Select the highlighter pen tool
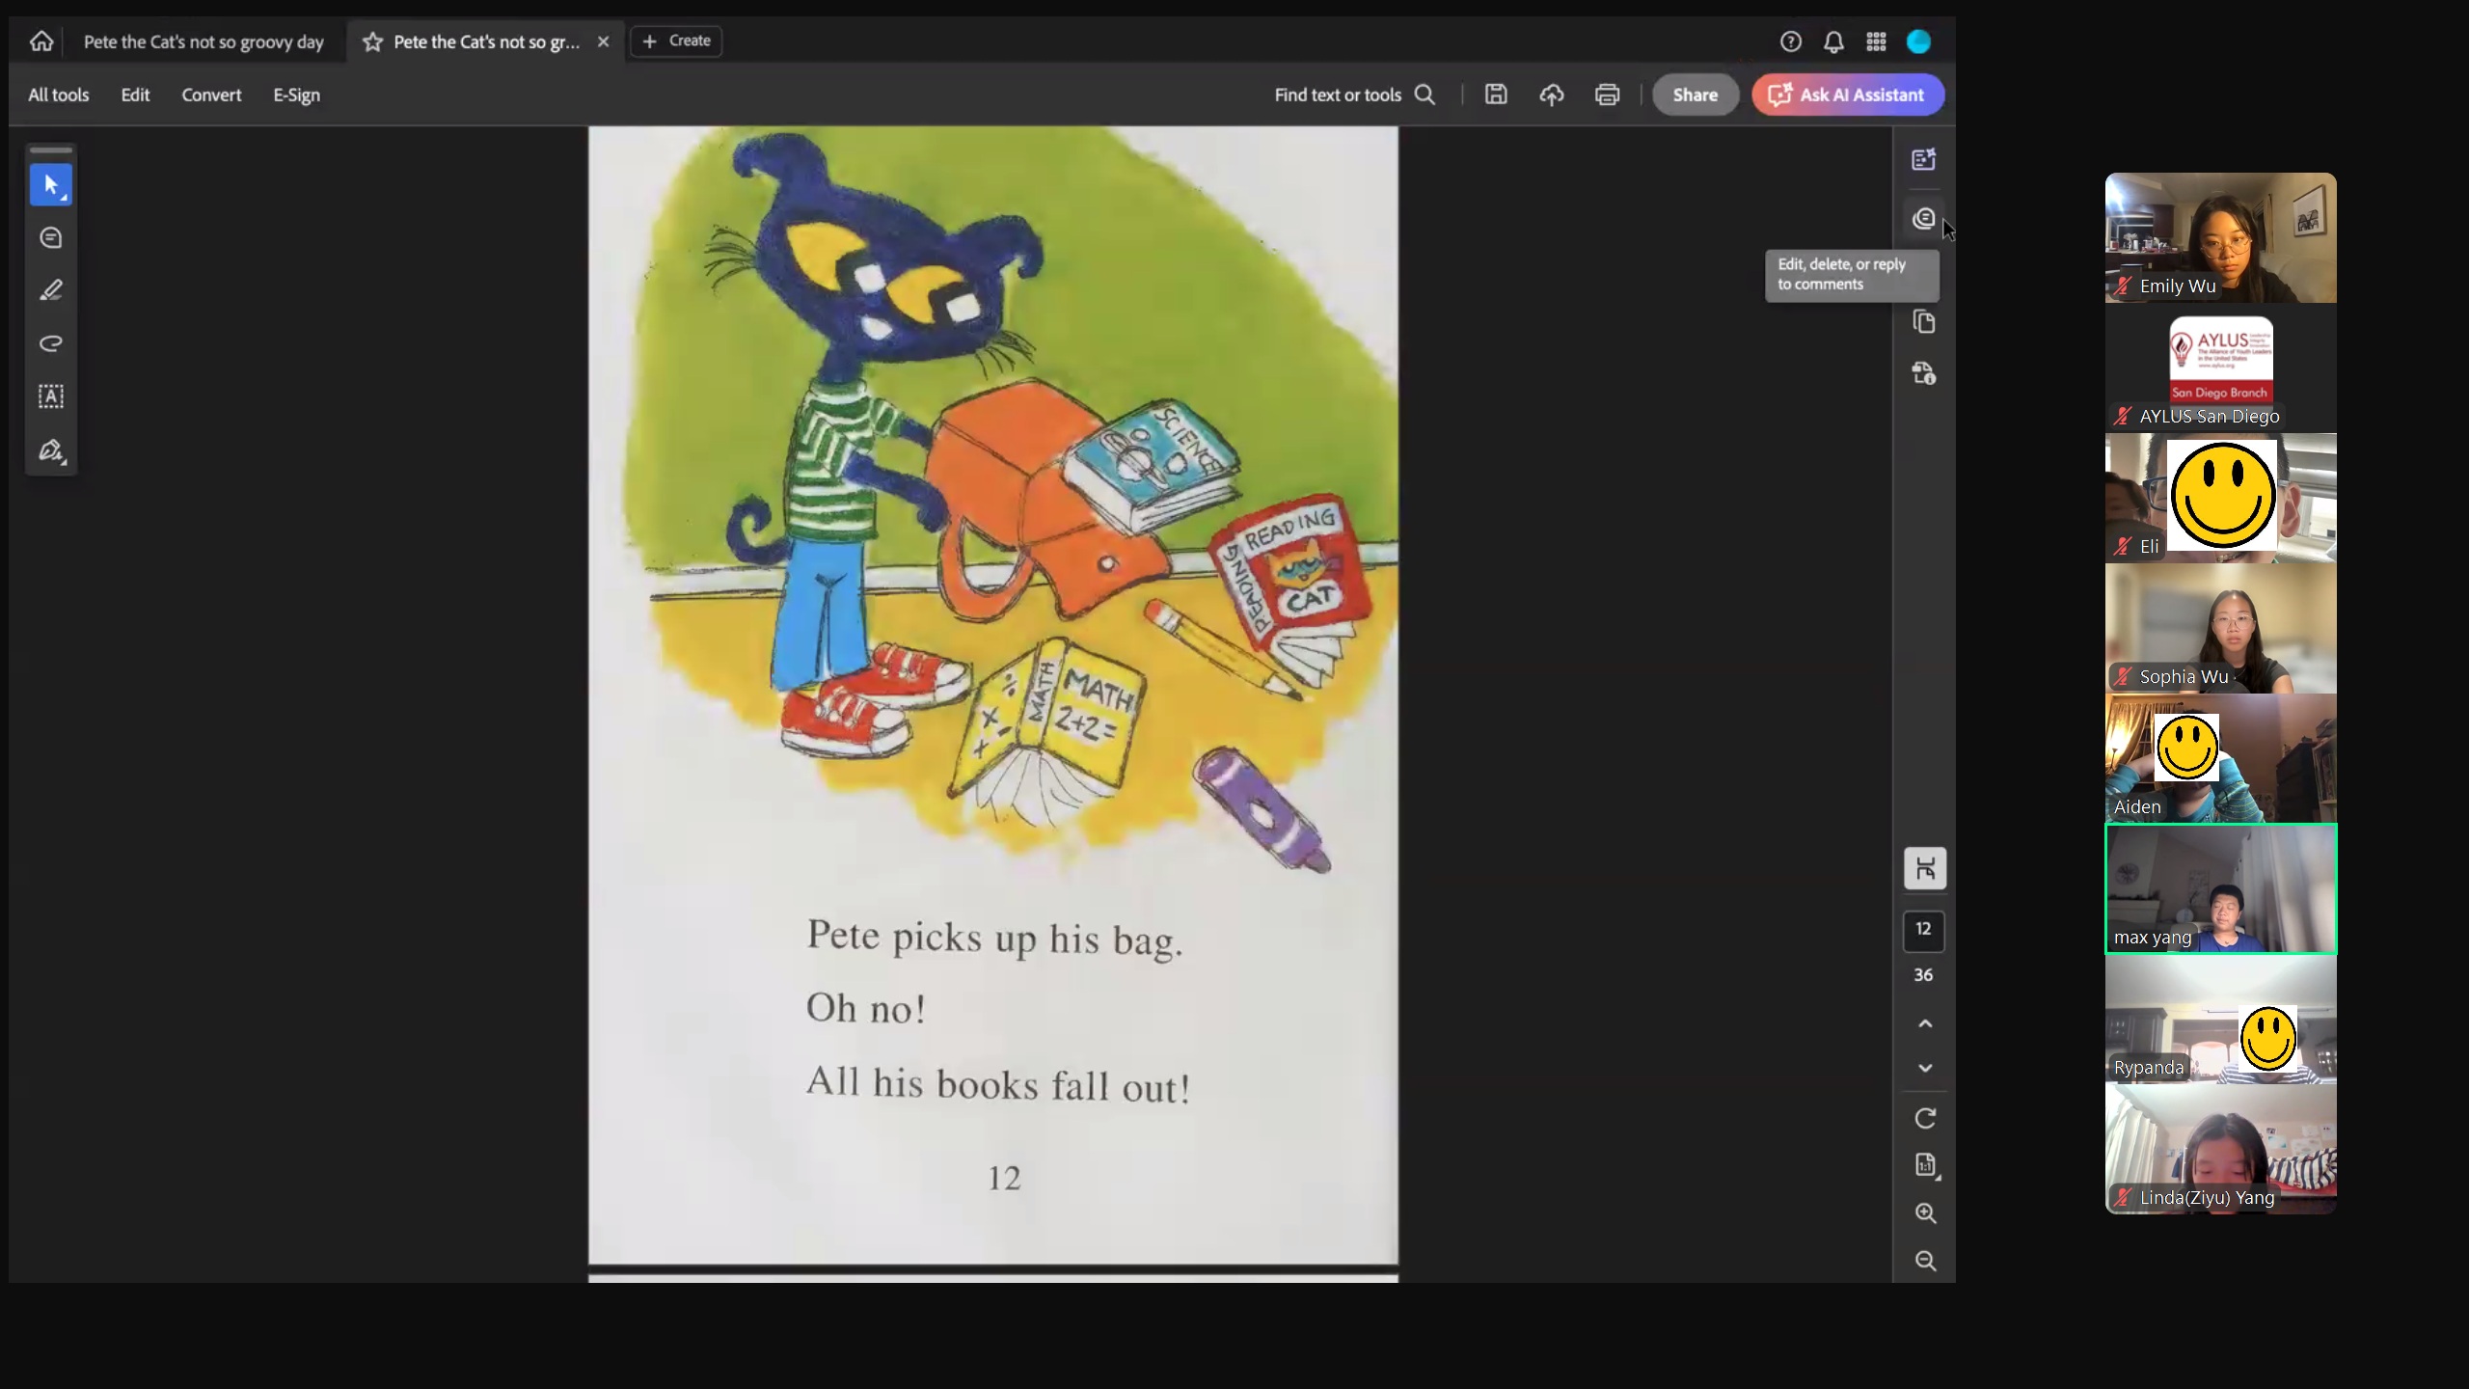 point(50,290)
